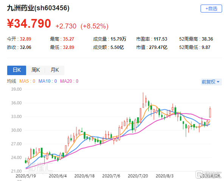Screen dimensions: 224x181
Task: Click the 33.00 y-axis price label
Action: coord(16,116)
